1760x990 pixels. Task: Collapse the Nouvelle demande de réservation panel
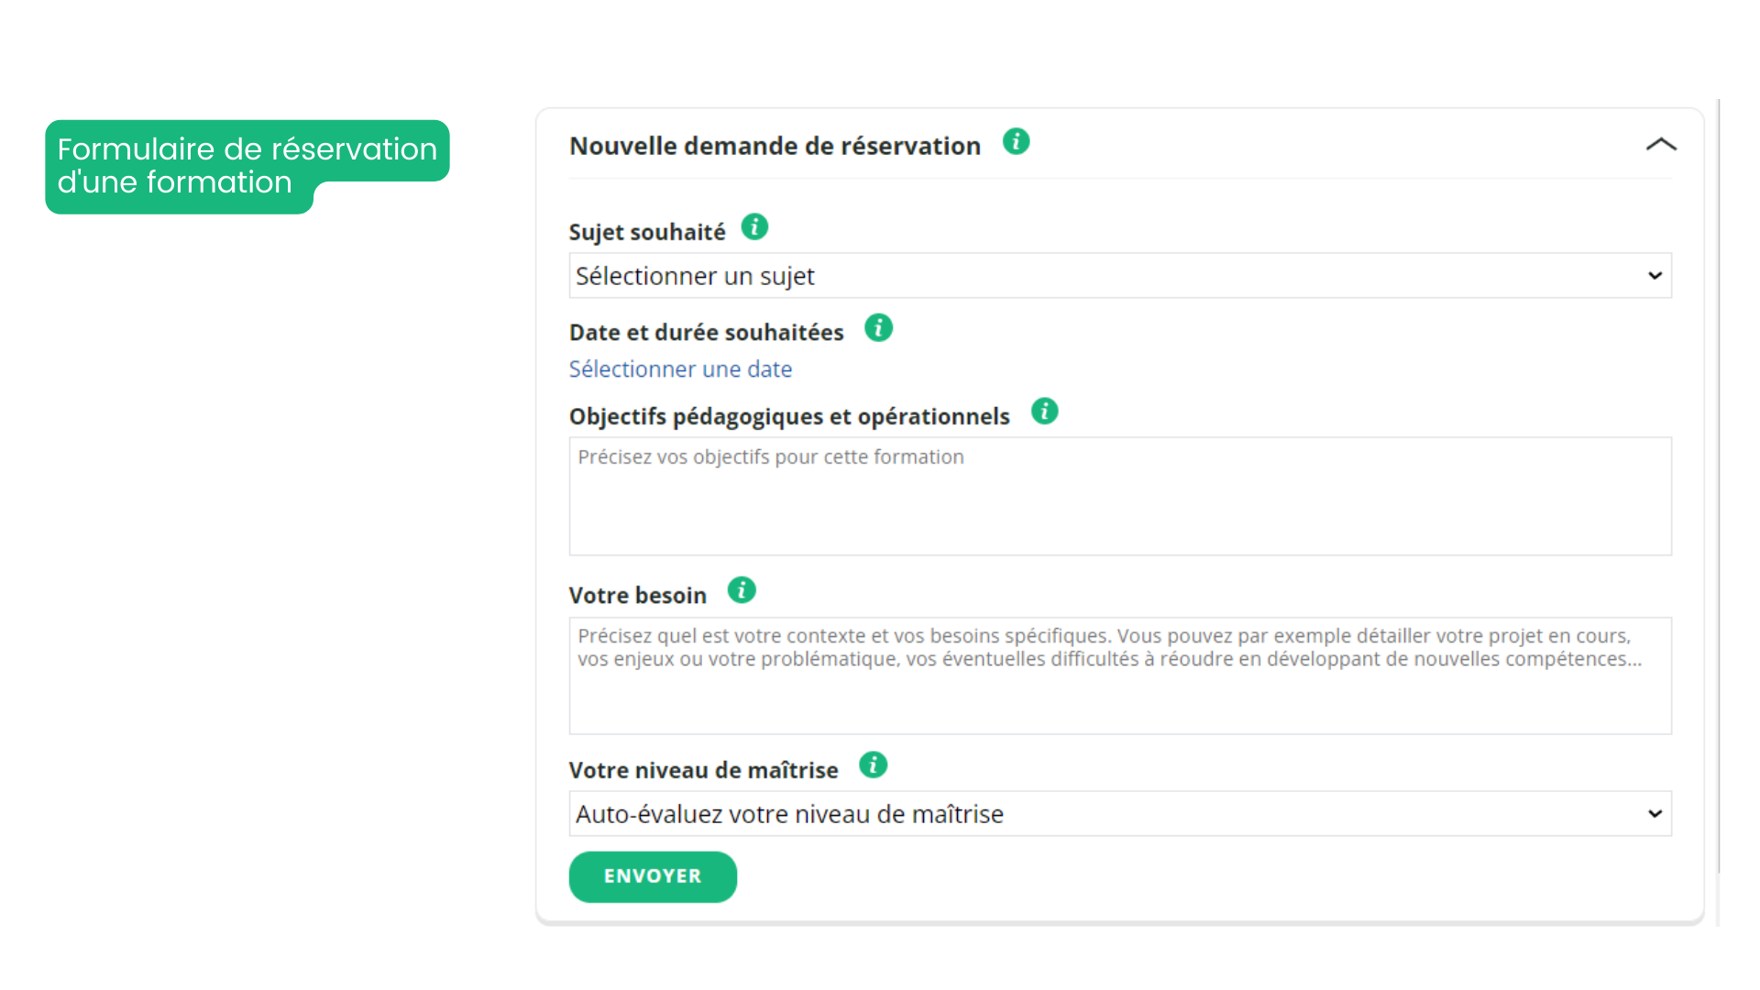click(1660, 145)
